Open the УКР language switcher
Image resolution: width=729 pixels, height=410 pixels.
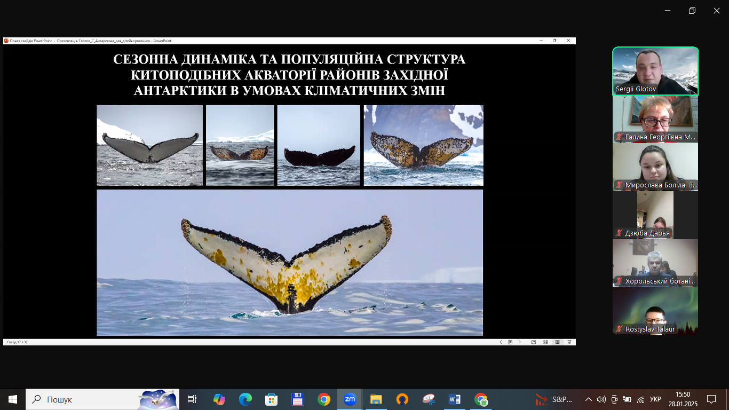coord(655,399)
